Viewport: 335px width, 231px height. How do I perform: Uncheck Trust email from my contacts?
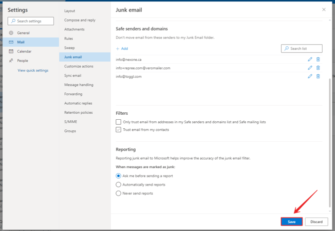(118, 130)
